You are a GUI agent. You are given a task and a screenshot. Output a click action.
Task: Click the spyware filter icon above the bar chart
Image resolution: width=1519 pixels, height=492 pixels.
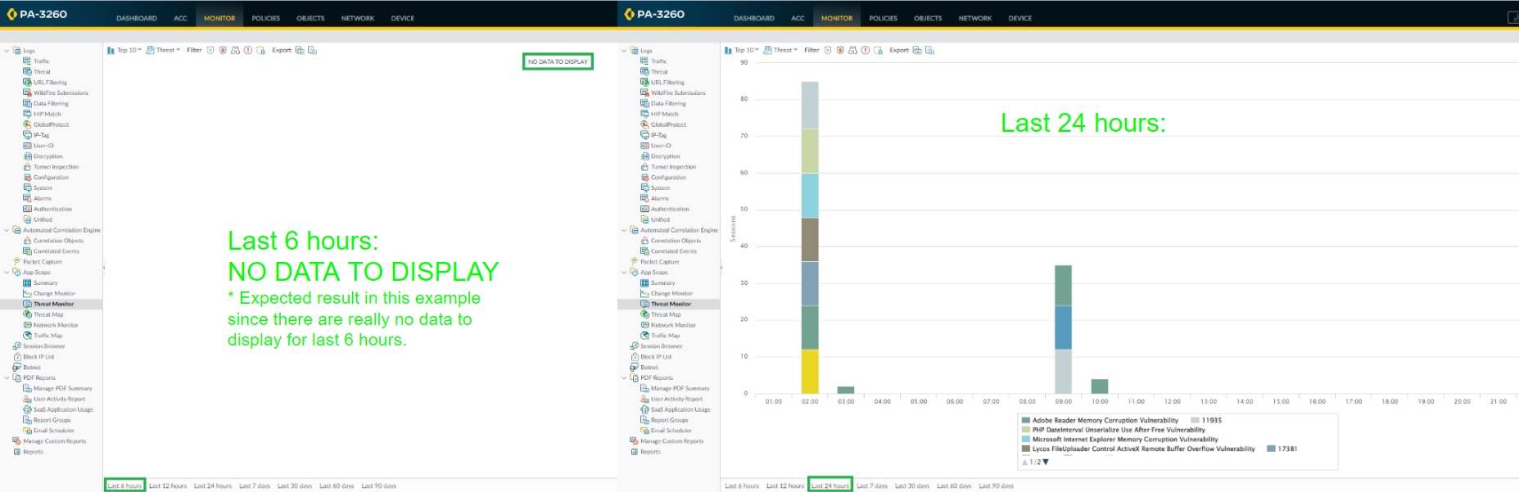[x=840, y=50]
